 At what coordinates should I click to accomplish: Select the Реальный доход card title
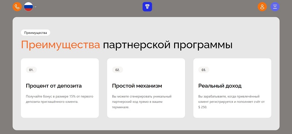coord(220,86)
